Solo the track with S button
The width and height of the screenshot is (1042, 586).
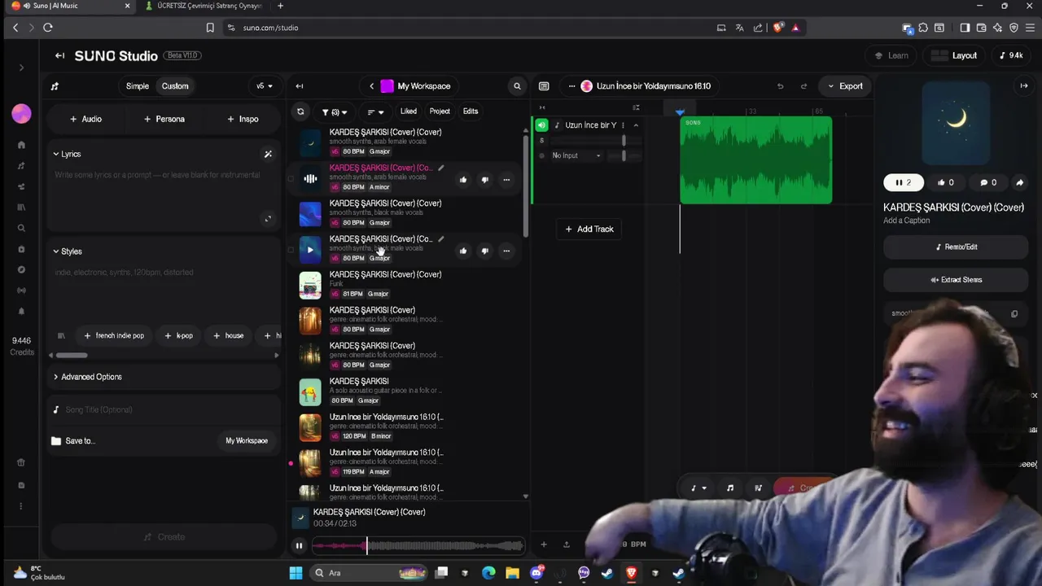click(x=541, y=141)
